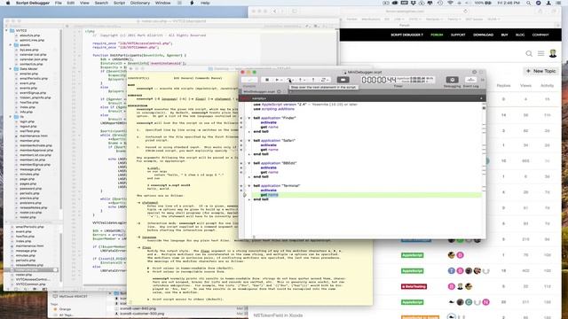This screenshot has height=319, width=568.
Task: Collapse the tell application "Terminal" block
Action: [248, 185]
